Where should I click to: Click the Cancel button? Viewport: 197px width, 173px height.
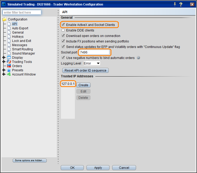(x=124, y=167)
